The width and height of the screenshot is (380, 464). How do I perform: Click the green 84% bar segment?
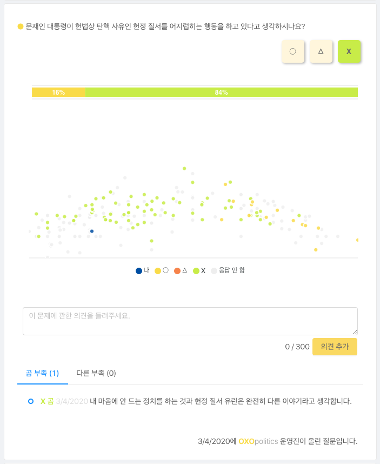coord(222,92)
